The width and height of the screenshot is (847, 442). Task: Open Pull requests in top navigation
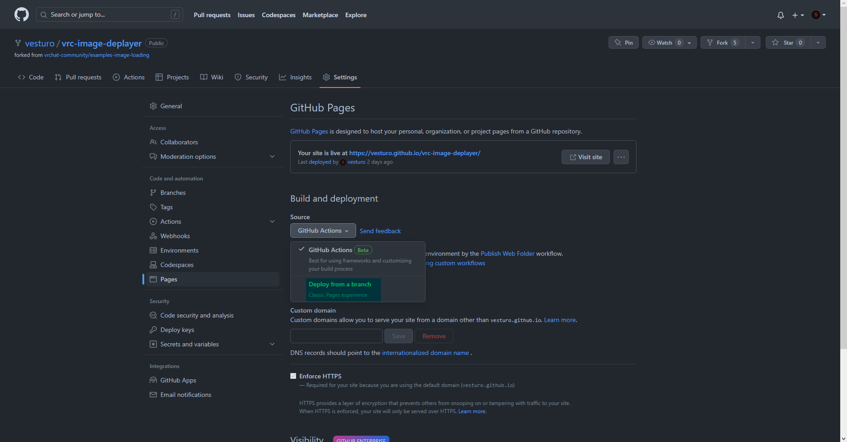coord(212,15)
